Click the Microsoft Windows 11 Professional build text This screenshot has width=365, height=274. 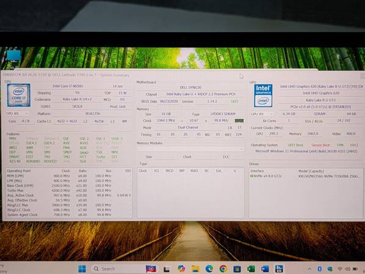(x=306, y=151)
